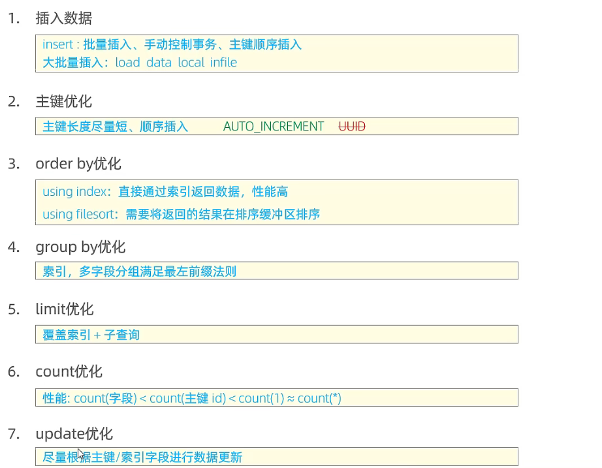Image resolution: width=602 pixels, height=468 pixels.
Task: Click the "load data local infile" text
Action: tap(176, 63)
